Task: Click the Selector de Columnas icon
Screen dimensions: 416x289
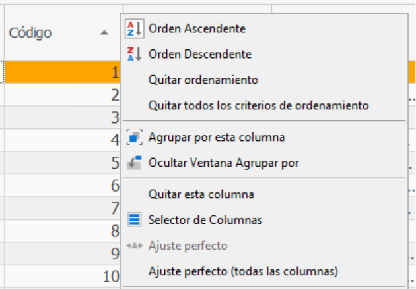Action: tap(134, 220)
